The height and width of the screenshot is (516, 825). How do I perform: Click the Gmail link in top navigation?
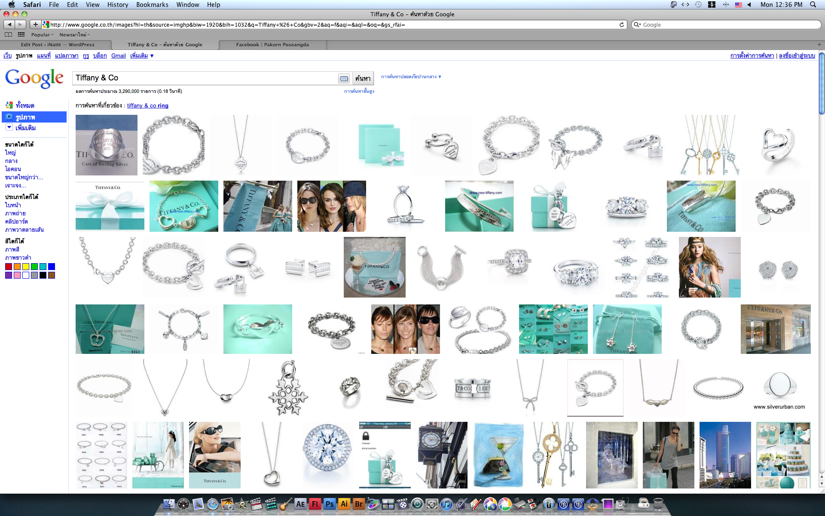pos(119,55)
